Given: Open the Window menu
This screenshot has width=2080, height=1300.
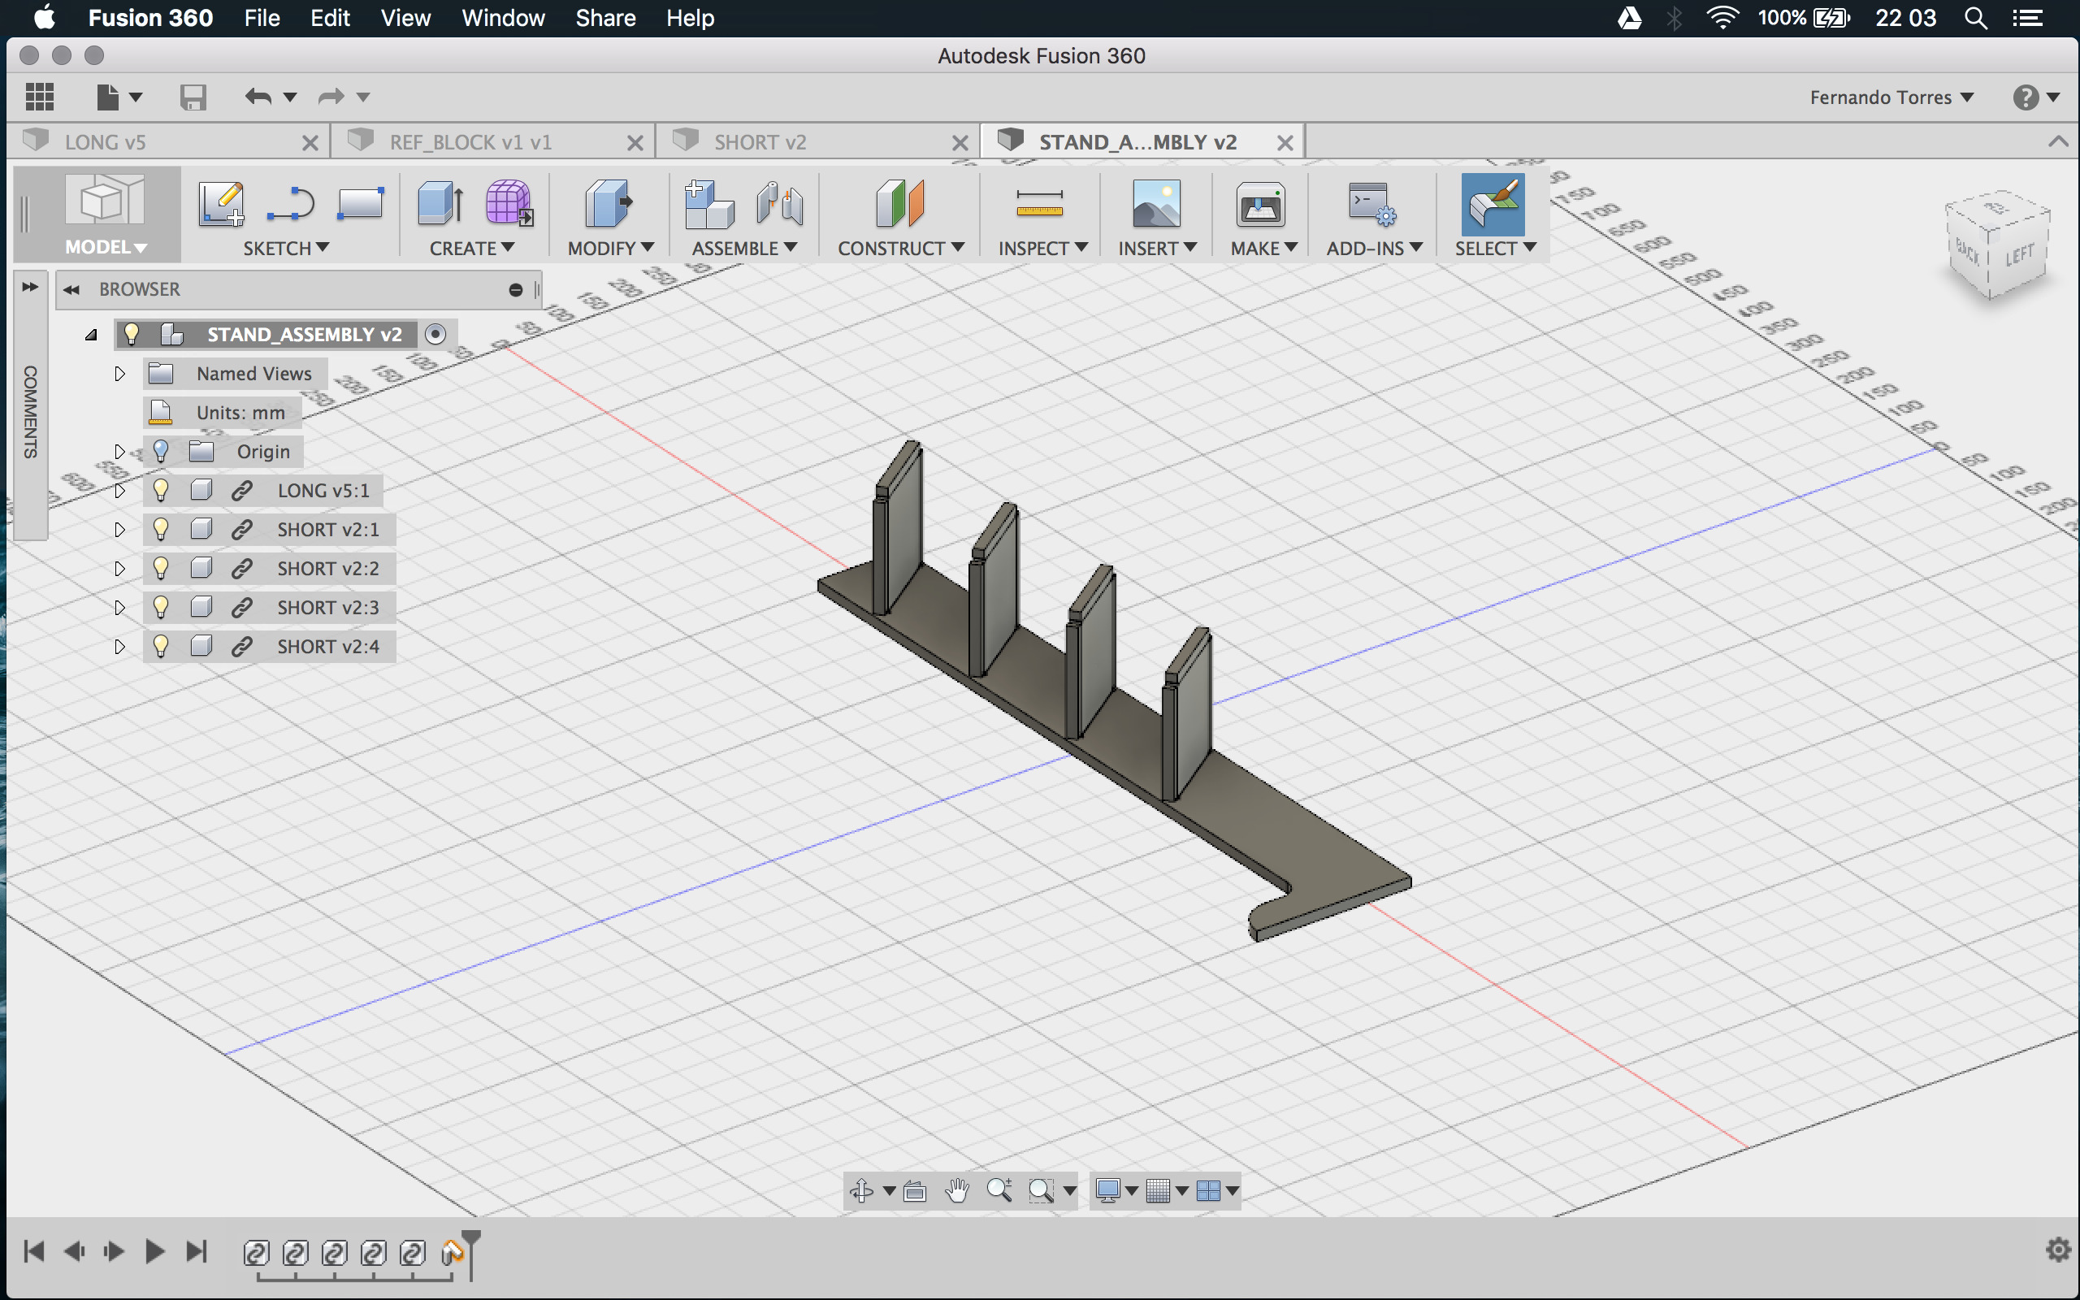Looking at the screenshot, I should pos(503,18).
